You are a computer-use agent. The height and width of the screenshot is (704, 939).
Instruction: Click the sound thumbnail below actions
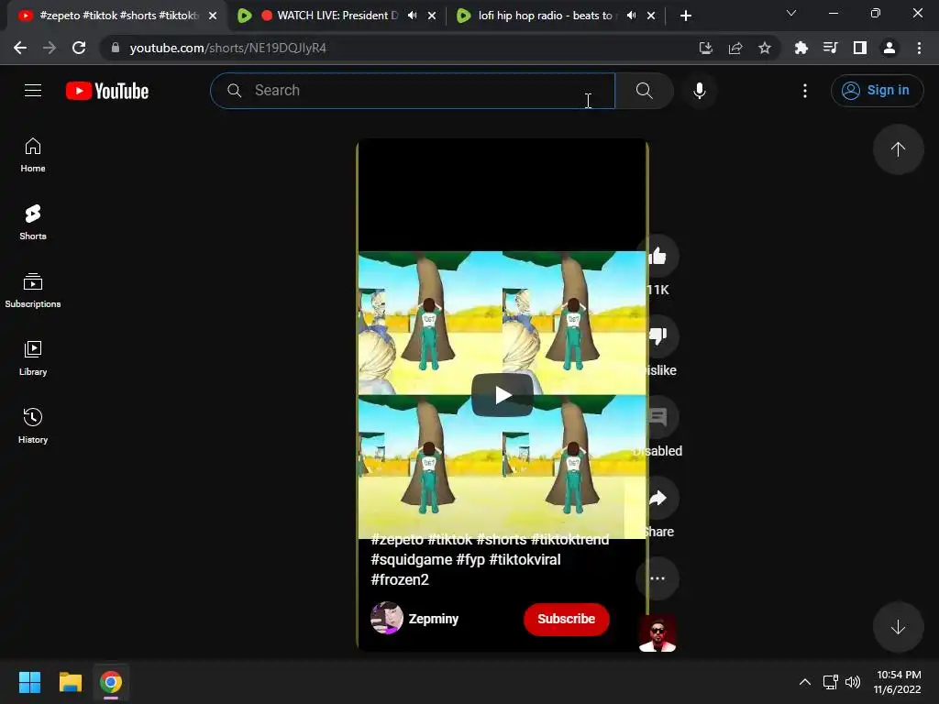pos(657,633)
